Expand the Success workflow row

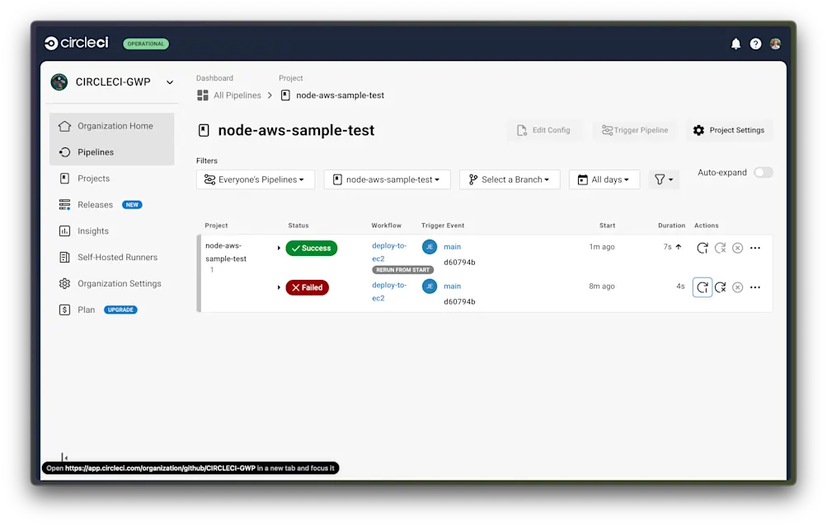[x=279, y=248]
